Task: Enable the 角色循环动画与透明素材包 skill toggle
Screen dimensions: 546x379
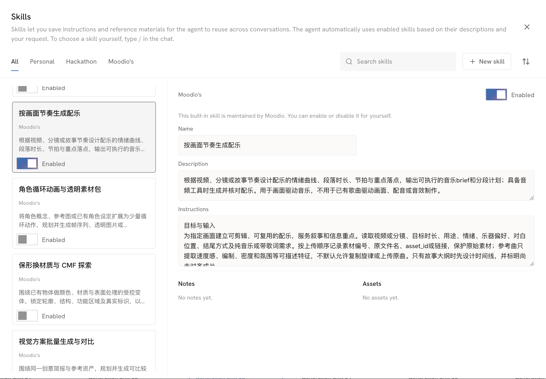Action: point(27,239)
